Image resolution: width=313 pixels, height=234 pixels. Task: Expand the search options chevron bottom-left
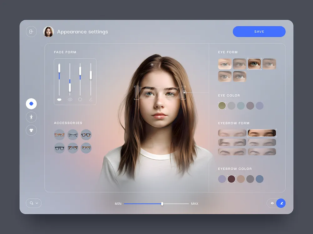coord(37,203)
